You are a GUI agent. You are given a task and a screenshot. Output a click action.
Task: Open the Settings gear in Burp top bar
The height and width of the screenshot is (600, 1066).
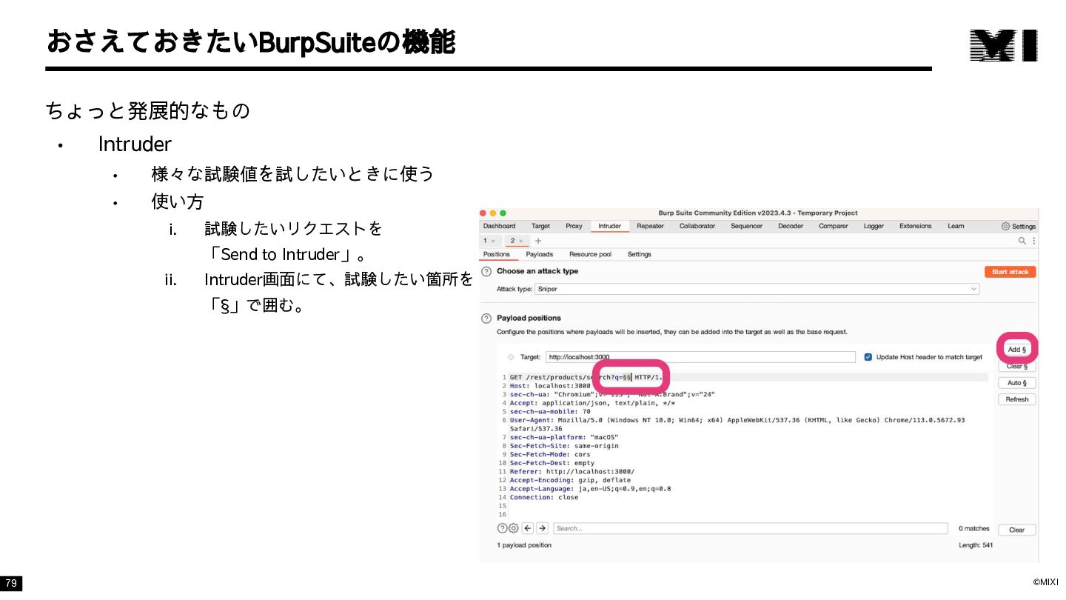click(1019, 226)
